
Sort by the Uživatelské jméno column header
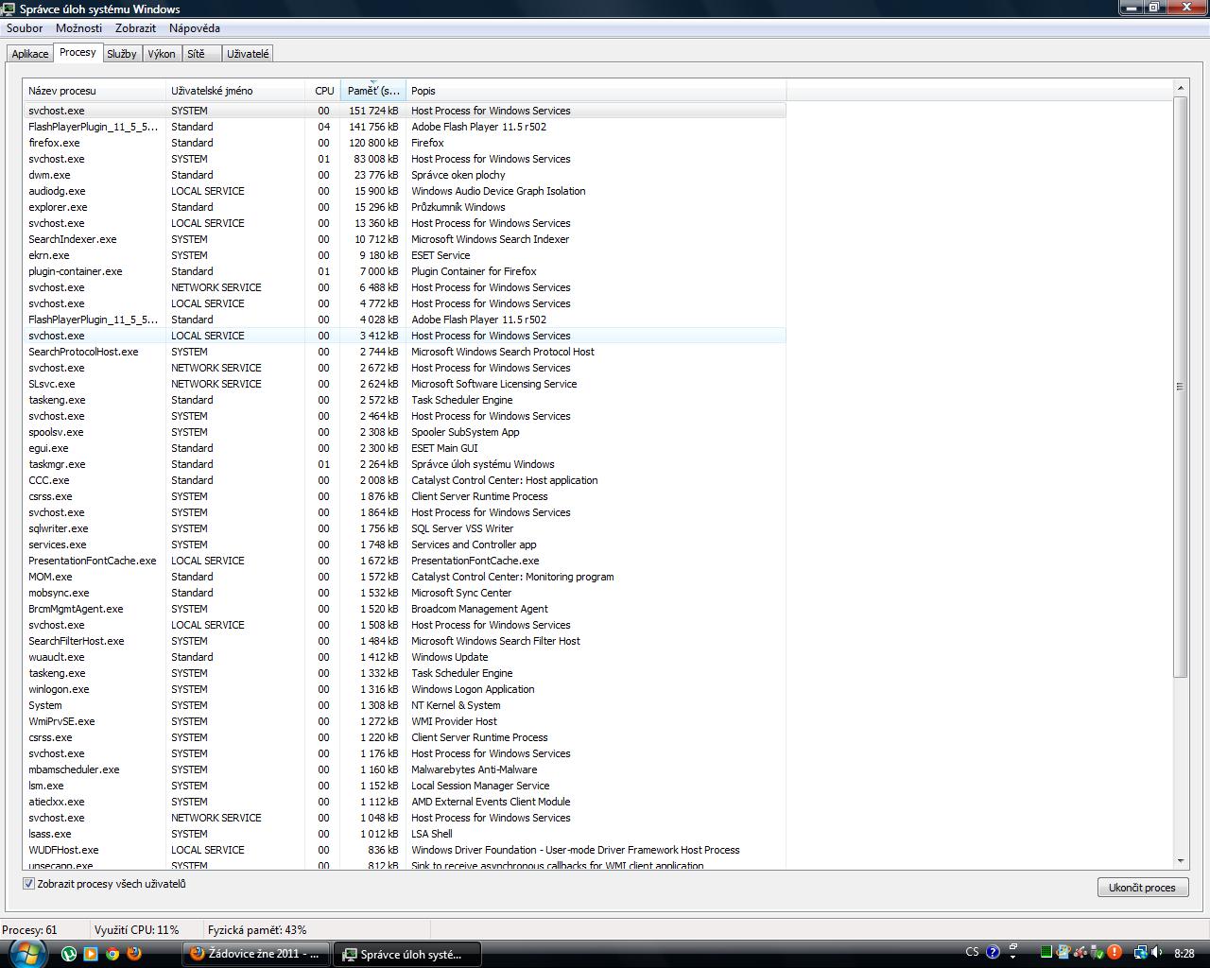(235, 91)
